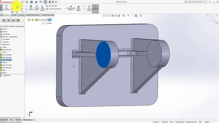
Task: Click the Linear Sketch Pattern tool
Action: [54, 9]
